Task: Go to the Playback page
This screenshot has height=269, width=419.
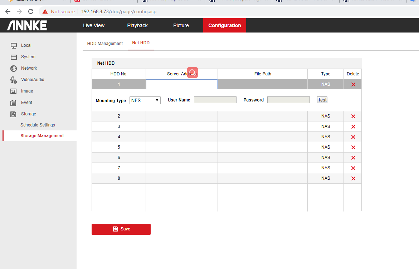Action: 137,25
